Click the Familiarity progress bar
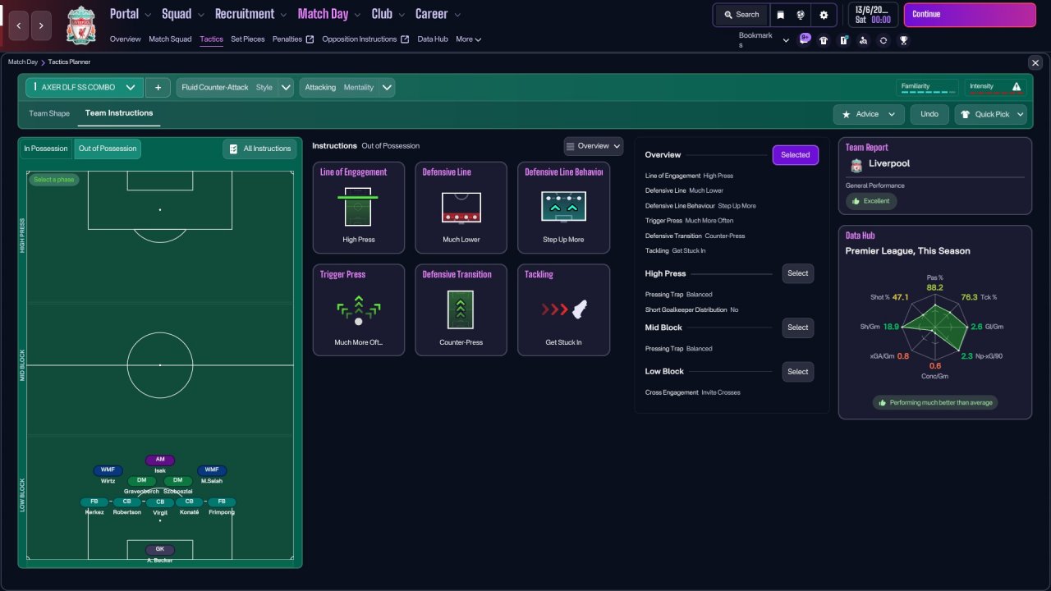Image resolution: width=1051 pixels, height=591 pixels. (928, 93)
